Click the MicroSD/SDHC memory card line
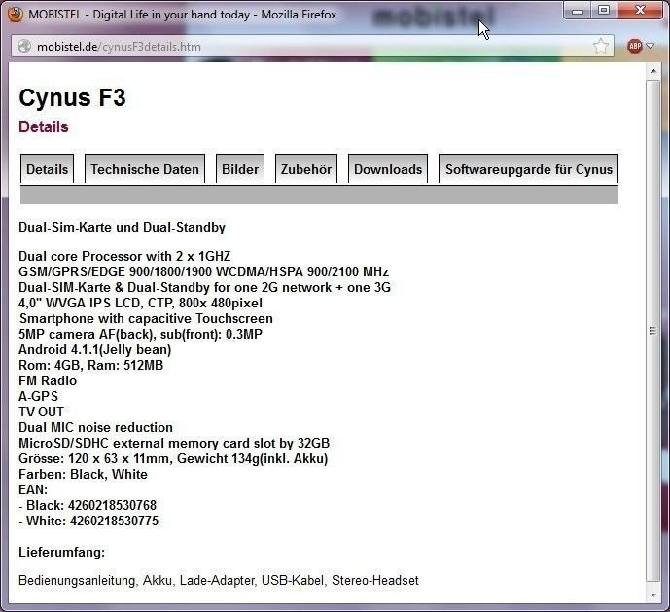The height and width of the screenshot is (612, 670). tap(174, 443)
